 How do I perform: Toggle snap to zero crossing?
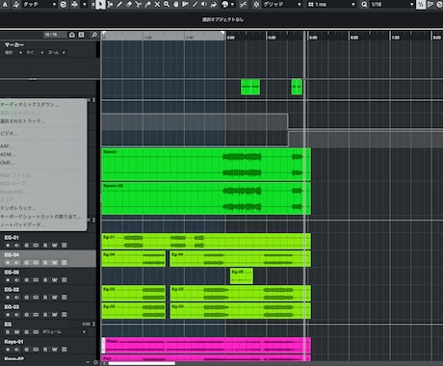tap(244, 5)
